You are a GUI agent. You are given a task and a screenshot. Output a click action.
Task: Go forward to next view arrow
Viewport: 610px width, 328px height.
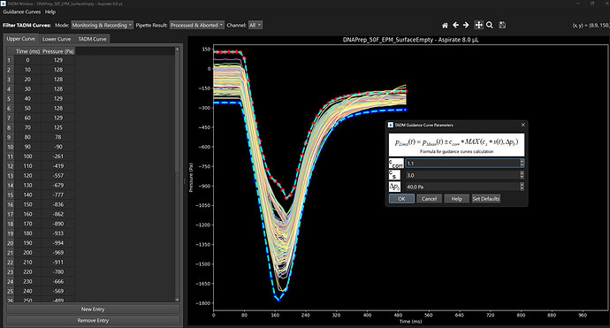(466, 26)
